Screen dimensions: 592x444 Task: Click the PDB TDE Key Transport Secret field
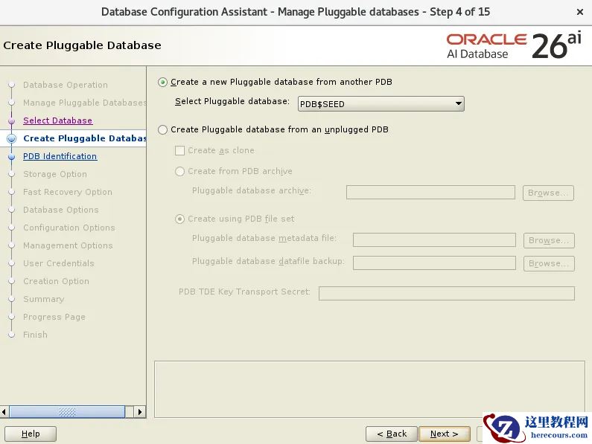[x=447, y=293]
